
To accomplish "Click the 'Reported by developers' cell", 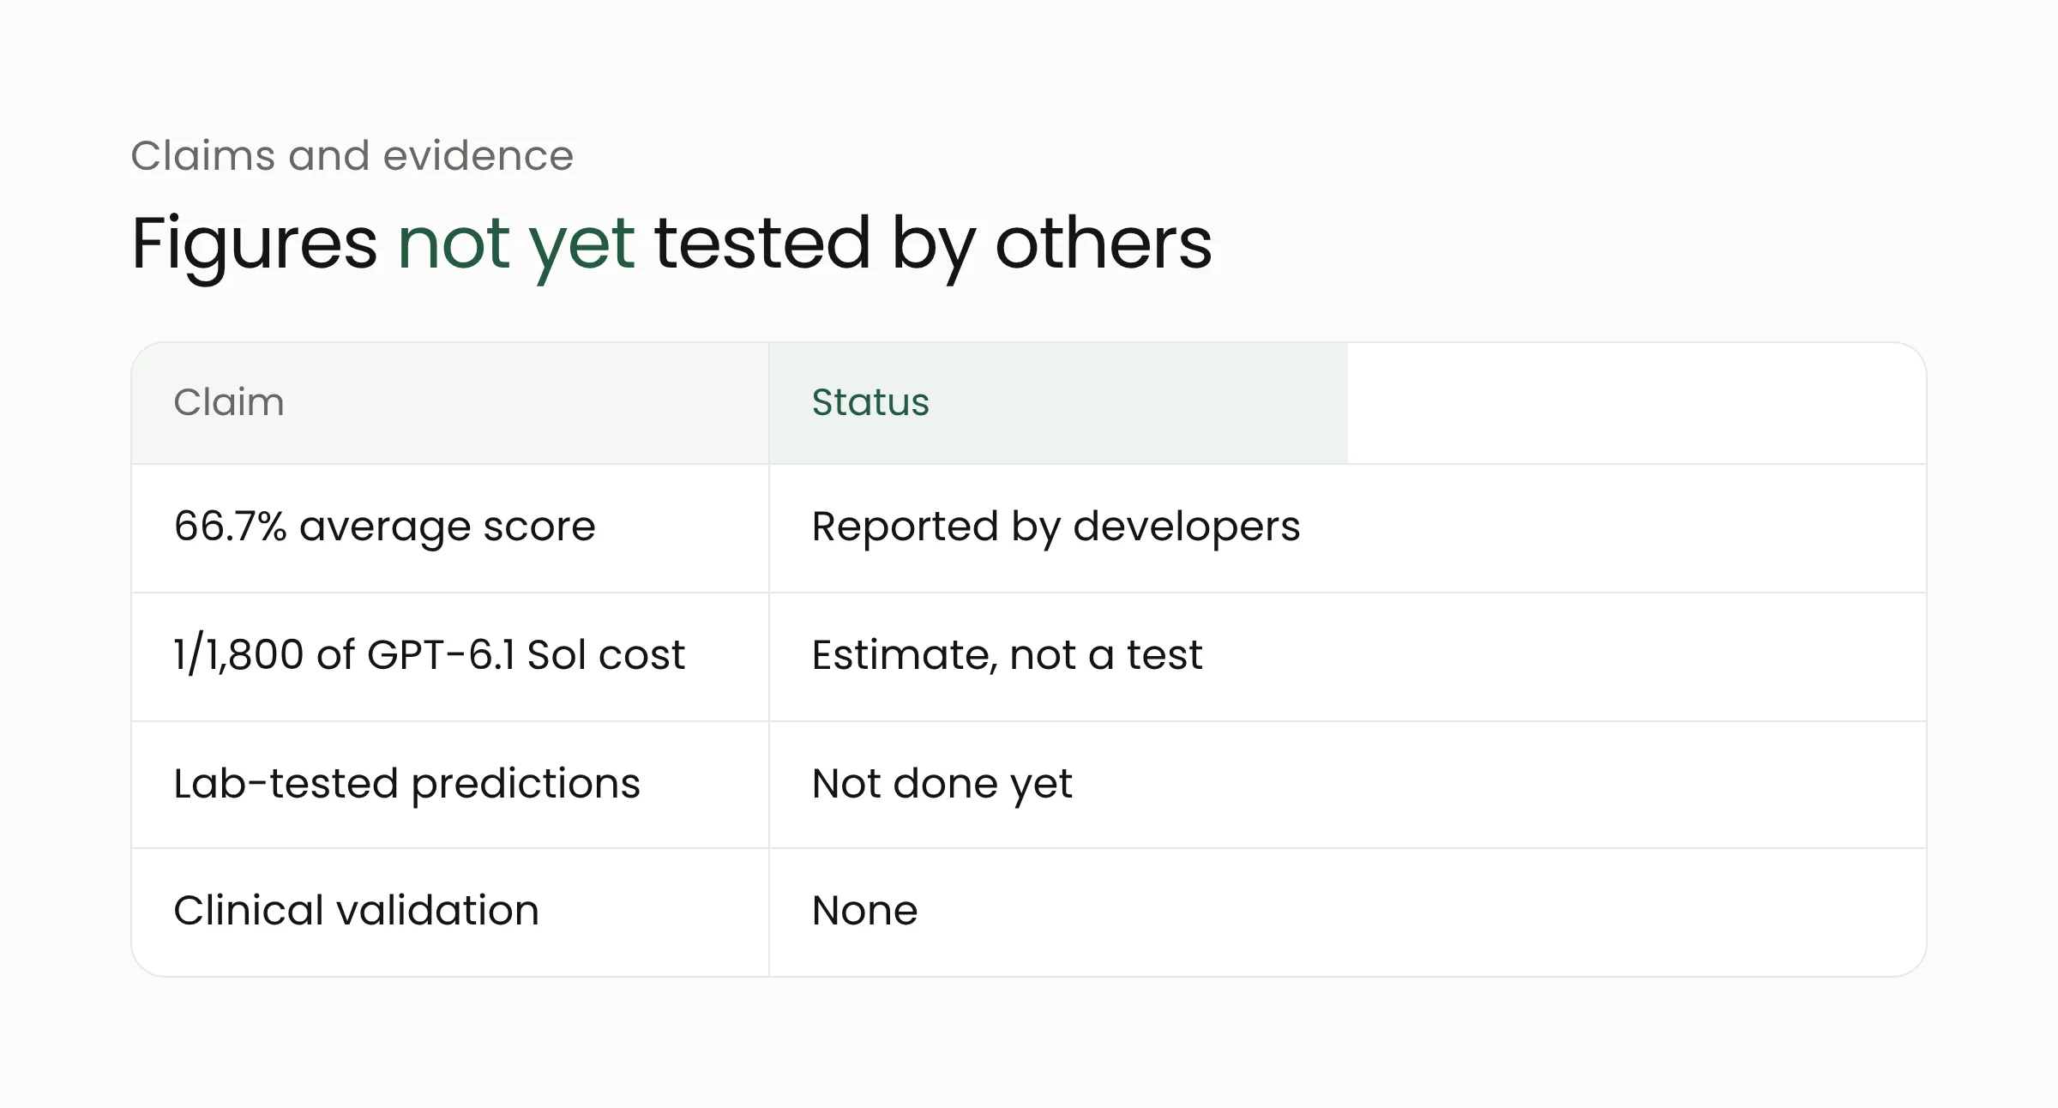I will [1347, 528].
